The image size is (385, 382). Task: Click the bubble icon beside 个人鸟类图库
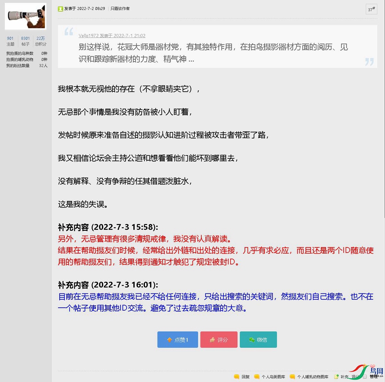coord(257,377)
